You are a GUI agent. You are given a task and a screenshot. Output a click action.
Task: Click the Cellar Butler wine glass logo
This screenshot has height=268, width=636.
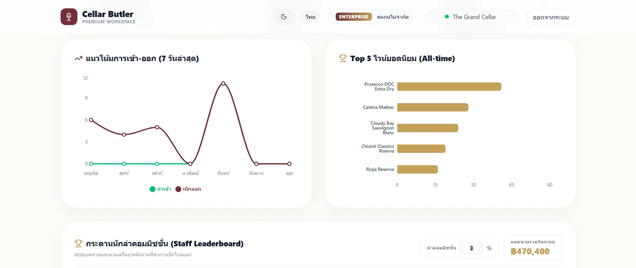pyautogui.click(x=69, y=17)
